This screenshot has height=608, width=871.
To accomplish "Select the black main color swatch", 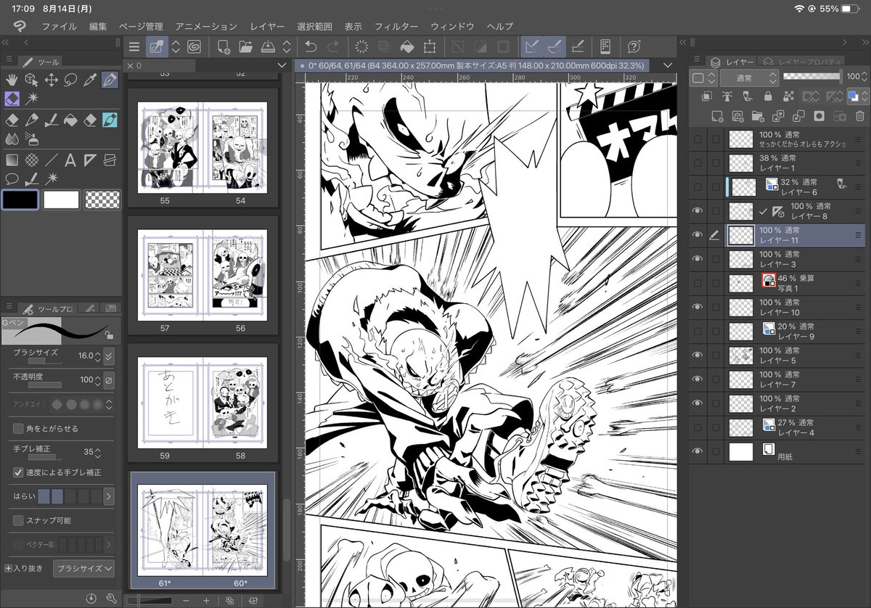I will (x=20, y=200).
